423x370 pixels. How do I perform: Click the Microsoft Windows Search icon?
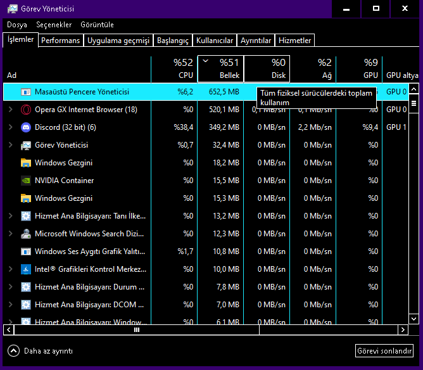[26, 234]
